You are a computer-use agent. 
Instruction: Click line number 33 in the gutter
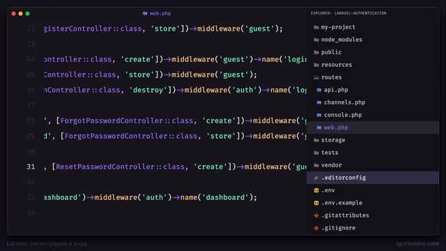(x=31, y=197)
